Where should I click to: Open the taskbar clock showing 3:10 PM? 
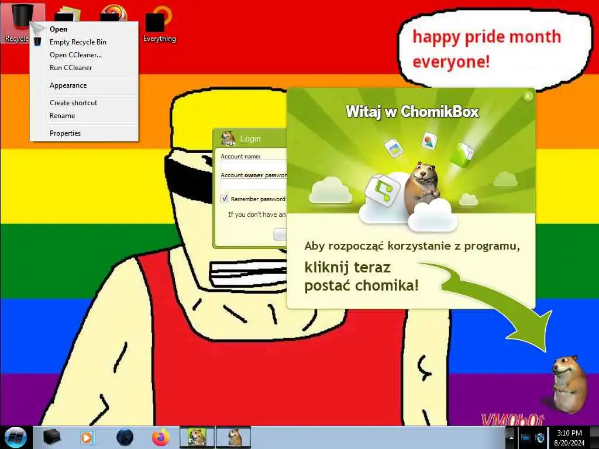569,438
